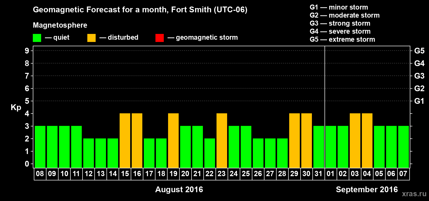The width and height of the screenshot is (429, 201).
Task: Select the orange bar for August 30
Action: 307,140
